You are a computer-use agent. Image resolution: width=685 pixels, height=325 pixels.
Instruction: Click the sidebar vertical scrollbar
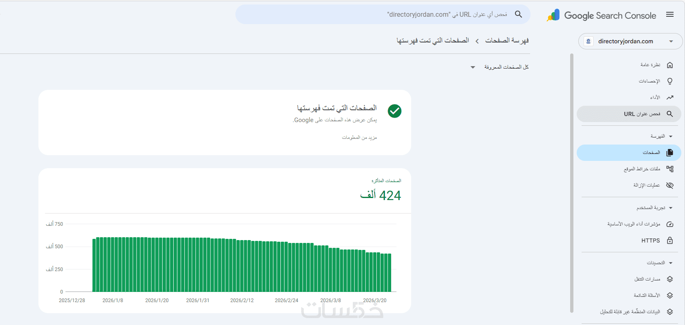pyautogui.click(x=572, y=183)
